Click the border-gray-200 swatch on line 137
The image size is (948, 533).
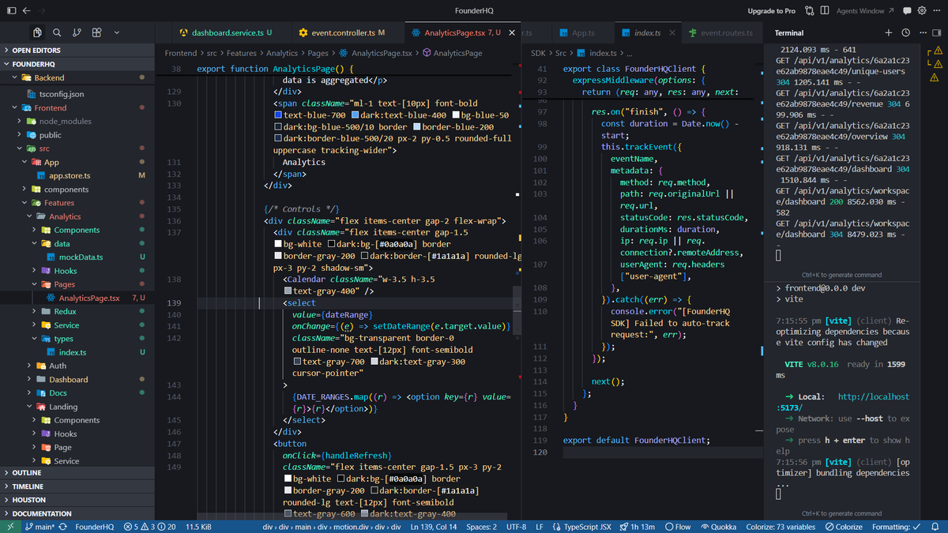(x=277, y=257)
